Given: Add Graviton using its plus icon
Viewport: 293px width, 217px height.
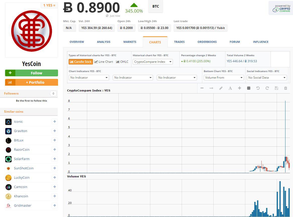Looking at the screenshot, I should point(55,131).
